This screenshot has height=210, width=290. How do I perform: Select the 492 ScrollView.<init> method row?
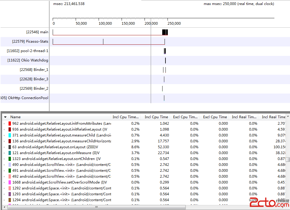[x=62, y=176]
